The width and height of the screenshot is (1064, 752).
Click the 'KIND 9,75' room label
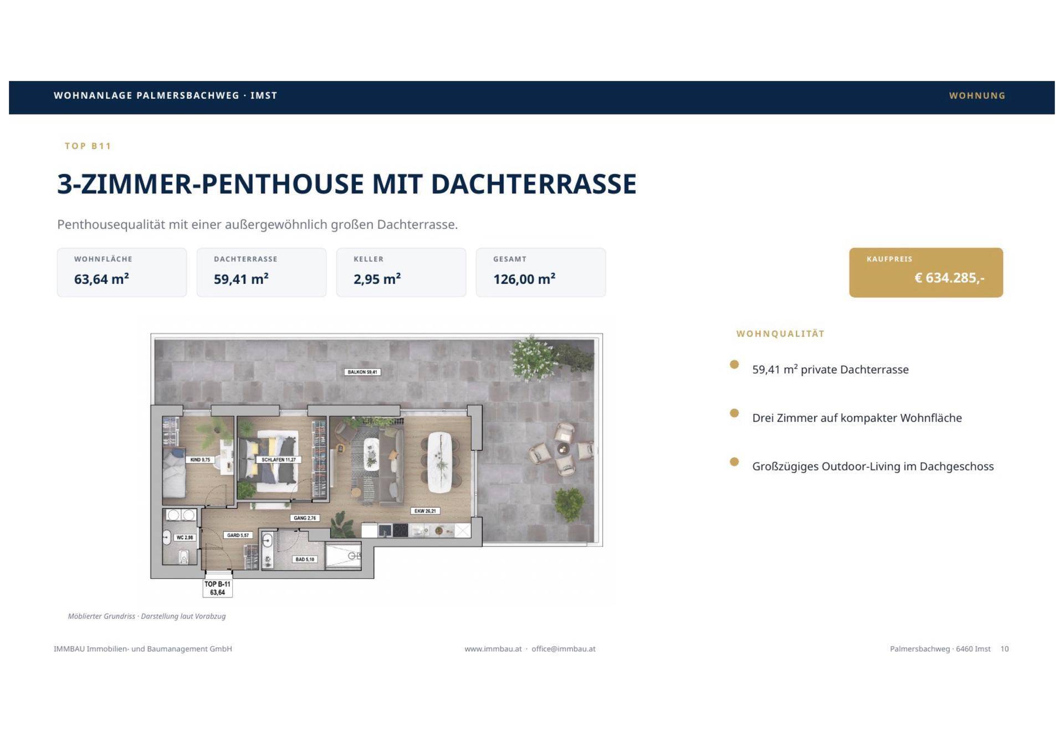(x=200, y=459)
